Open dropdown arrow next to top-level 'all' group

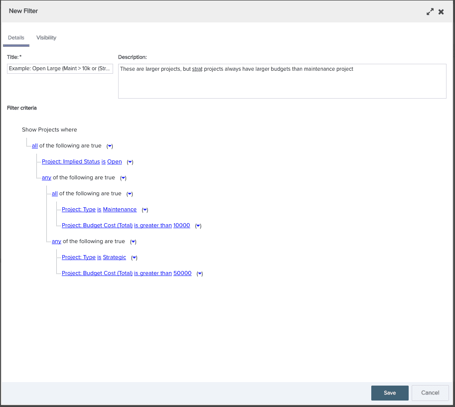pos(110,146)
